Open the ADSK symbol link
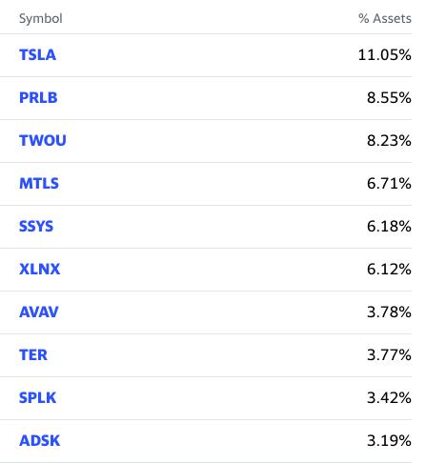This screenshot has width=426, height=463. pyautogui.click(x=39, y=441)
